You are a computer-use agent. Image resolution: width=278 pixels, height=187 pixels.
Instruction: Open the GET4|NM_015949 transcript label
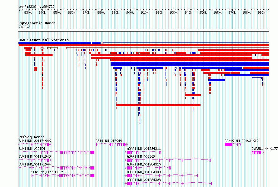pyautogui.click(x=109, y=141)
